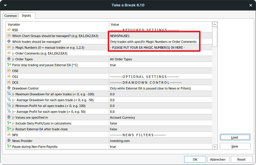Click the Reset button

241,159
